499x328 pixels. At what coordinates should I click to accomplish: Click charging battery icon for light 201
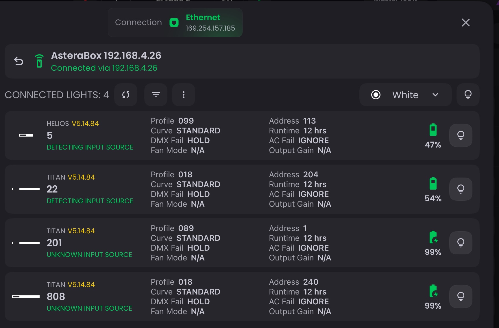[x=433, y=237]
